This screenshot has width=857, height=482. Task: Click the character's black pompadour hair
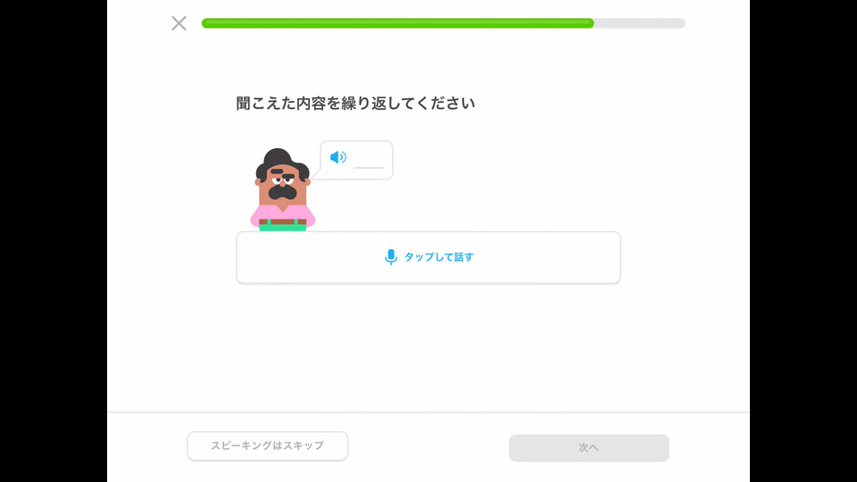[279, 160]
